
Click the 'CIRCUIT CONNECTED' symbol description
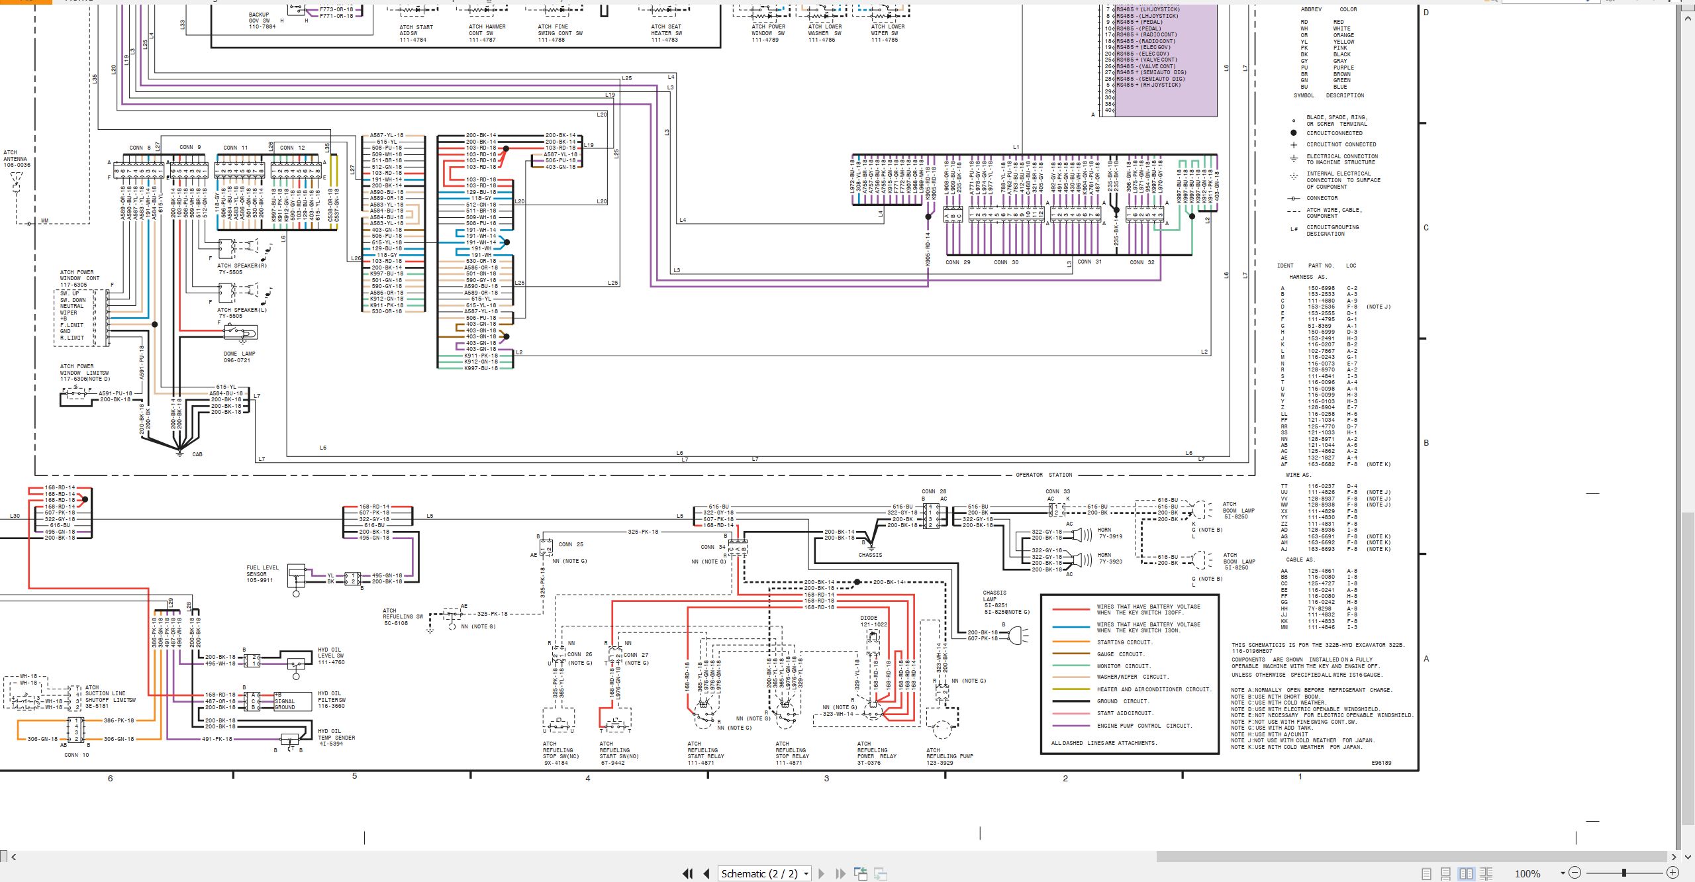point(1334,133)
